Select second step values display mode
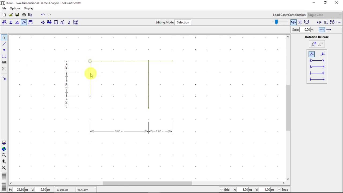Screen dimensions: 343x193 (329, 29)
